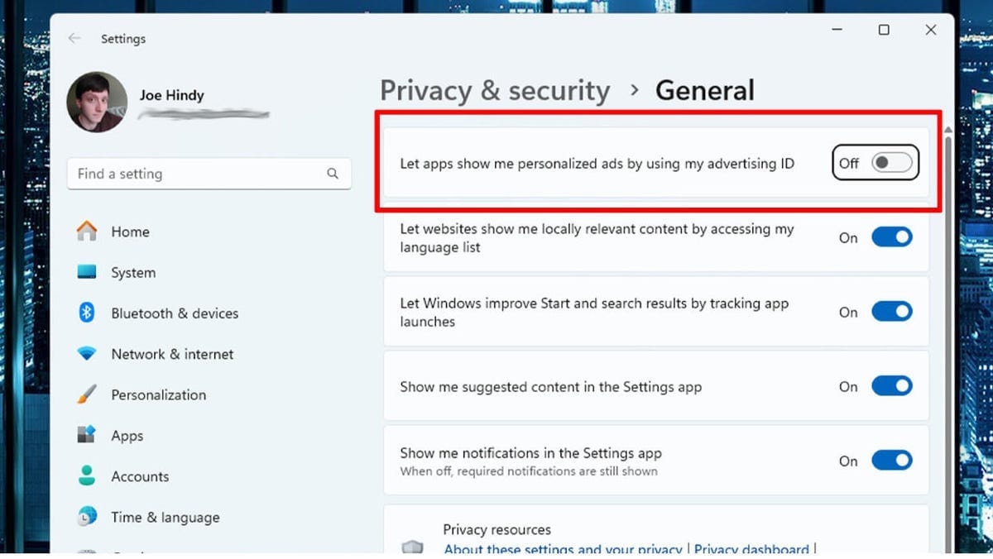Click the System monitor icon
The height and width of the screenshot is (559, 993).
point(87,272)
